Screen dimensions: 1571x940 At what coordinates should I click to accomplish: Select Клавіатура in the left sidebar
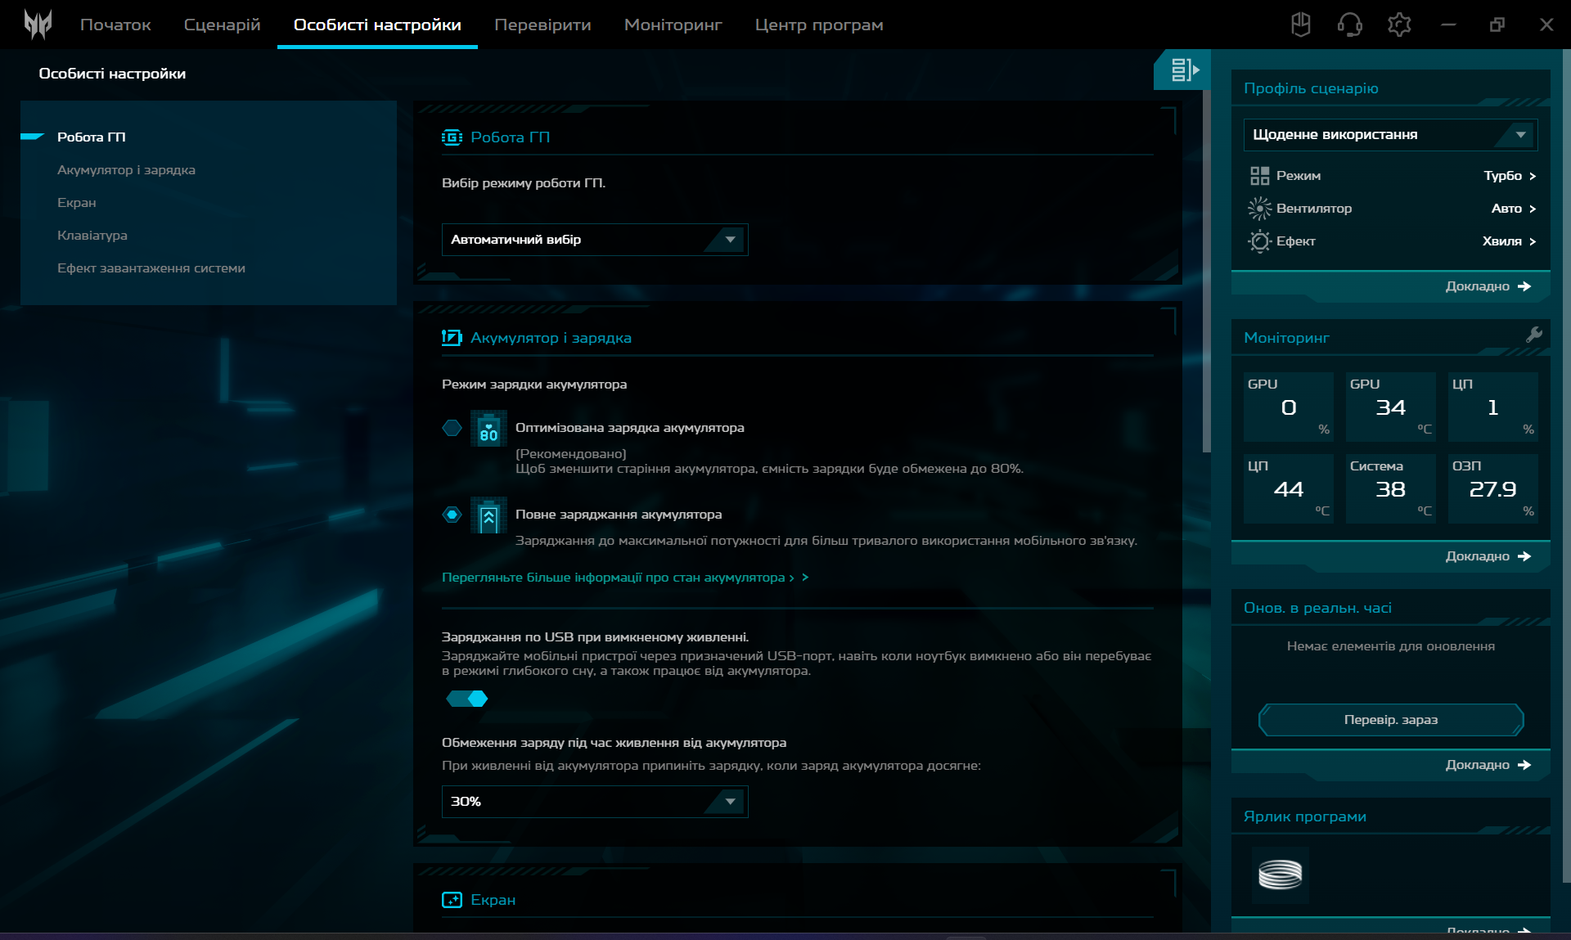point(92,236)
